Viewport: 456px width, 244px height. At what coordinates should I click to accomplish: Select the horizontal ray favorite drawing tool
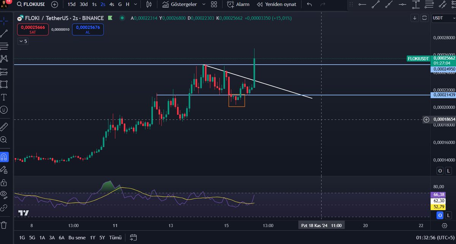pos(362,5)
